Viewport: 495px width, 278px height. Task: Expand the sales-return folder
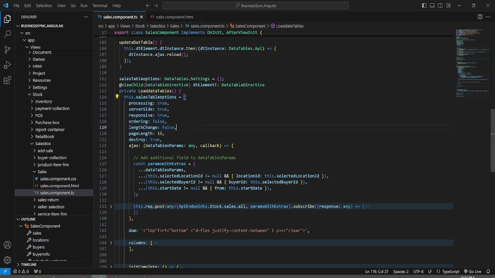coord(48,200)
